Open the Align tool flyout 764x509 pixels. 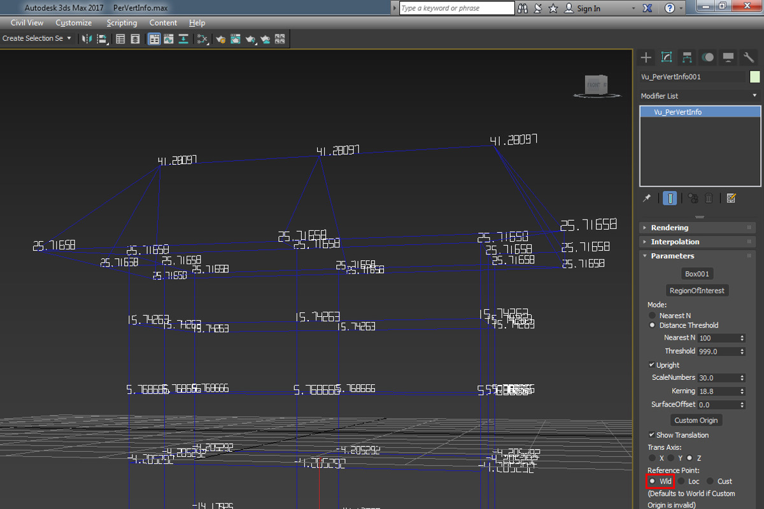(x=102, y=39)
